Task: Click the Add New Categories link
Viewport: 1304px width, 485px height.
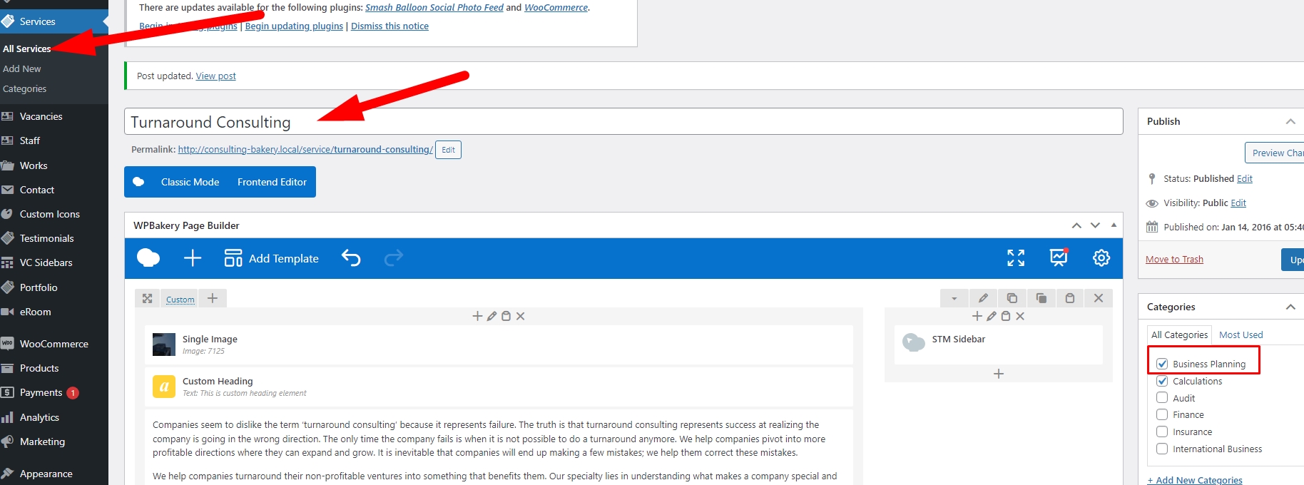Action: coord(1195,480)
